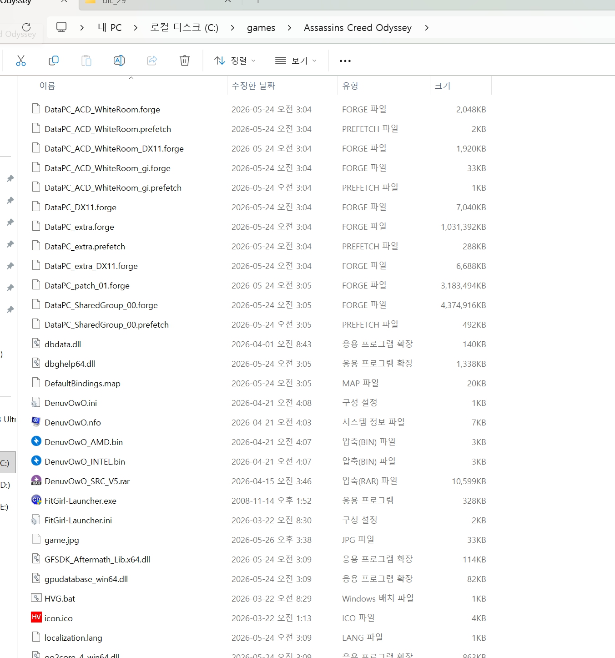Image resolution: width=615 pixels, height=658 pixels.
Task: Select DataPC_ACD_WhiteRoom_DX11.forge file name
Action: pos(114,148)
